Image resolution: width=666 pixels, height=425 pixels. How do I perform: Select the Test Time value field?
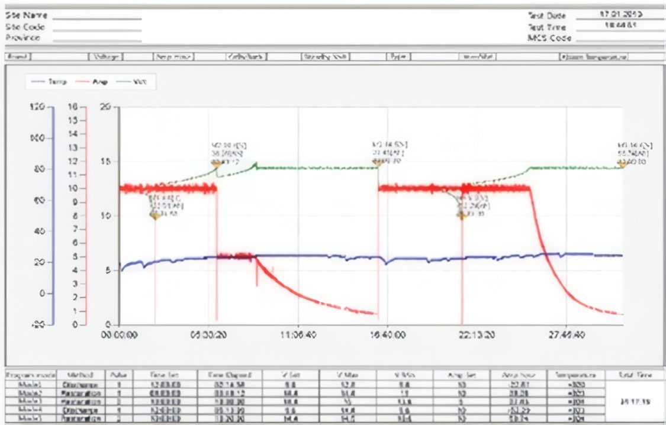point(619,27)
